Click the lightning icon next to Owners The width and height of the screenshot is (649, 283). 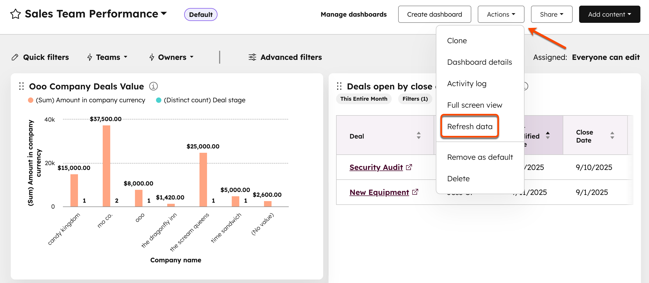click(152, 57)
